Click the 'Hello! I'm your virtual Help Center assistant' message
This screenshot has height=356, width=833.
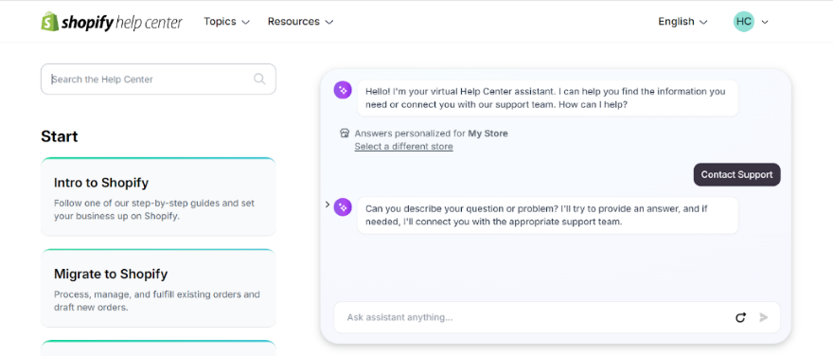pos(548,98)
